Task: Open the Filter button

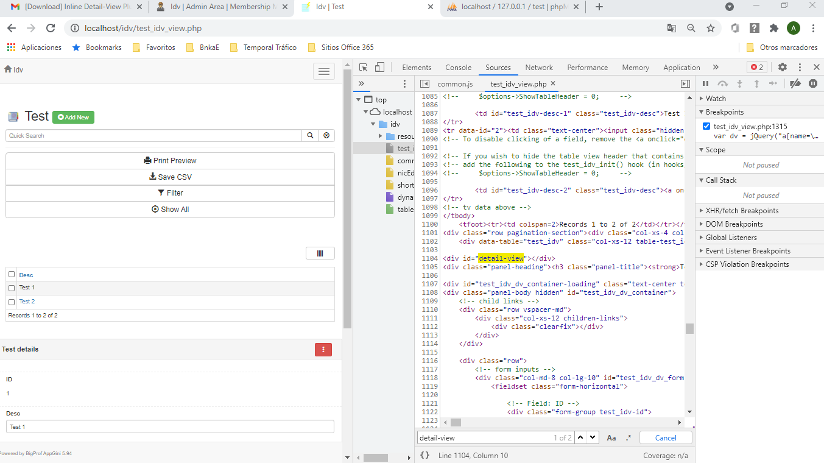Action: click(170, 193)
